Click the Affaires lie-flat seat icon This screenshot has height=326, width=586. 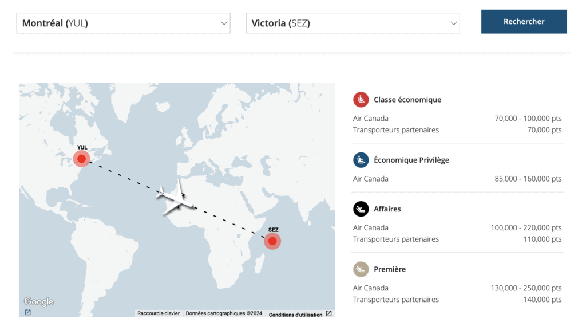pyautogui.click(x=361, y=209)
